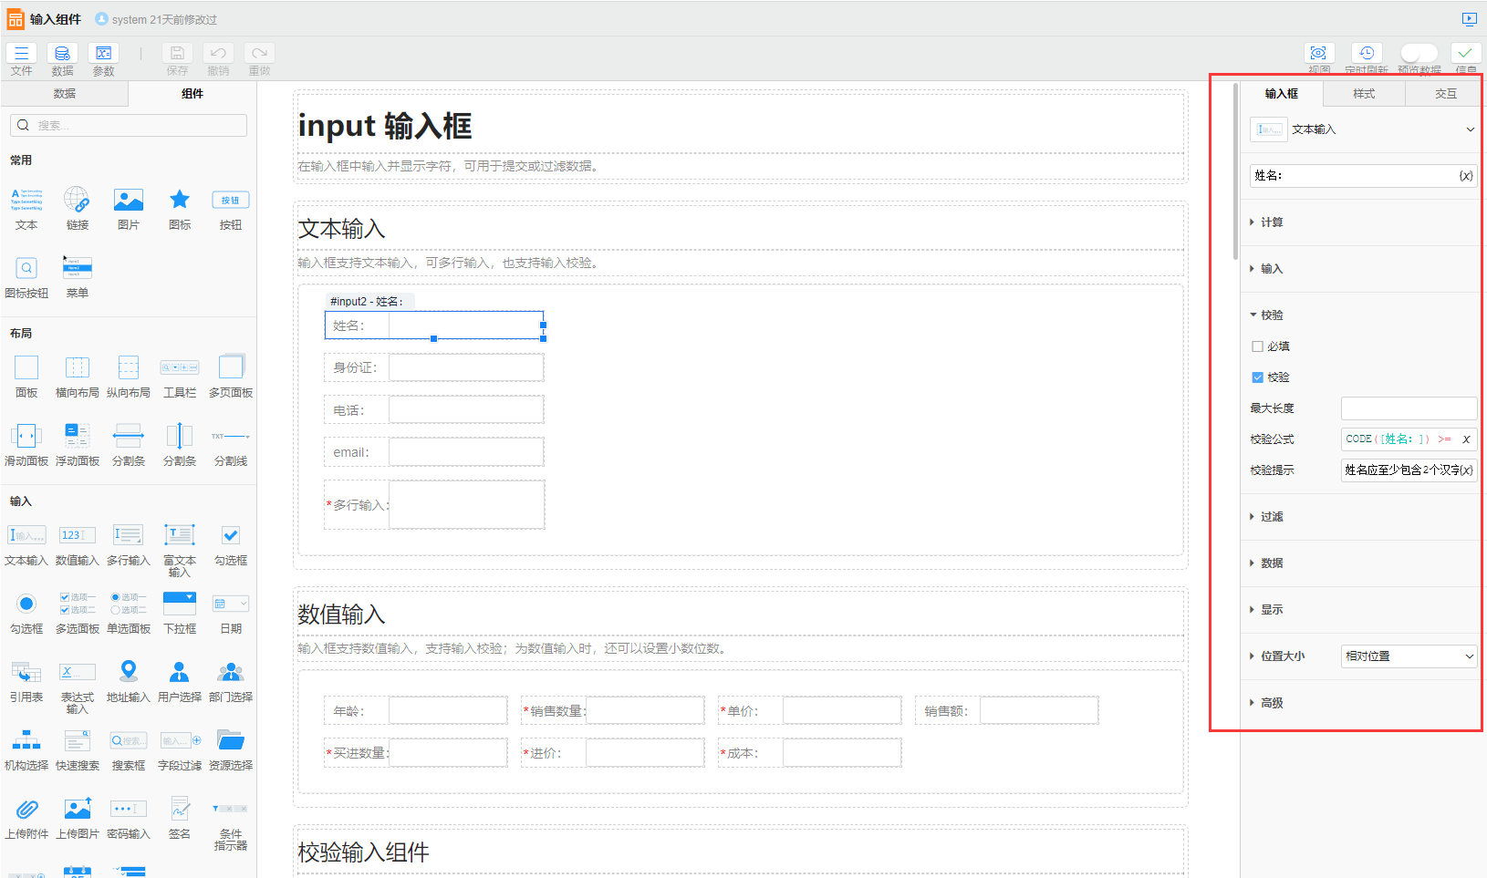Viewport: 1487px width, 878px height.
Task: Expand the 高级 advanced section
Action: coord(1271,703)
